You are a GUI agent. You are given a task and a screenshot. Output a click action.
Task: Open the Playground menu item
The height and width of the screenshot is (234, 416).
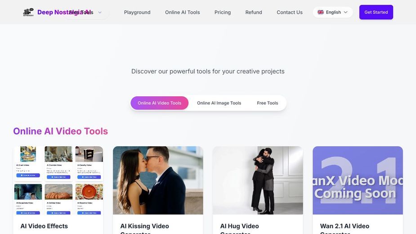pyautogui.click(x=137, y=12)
